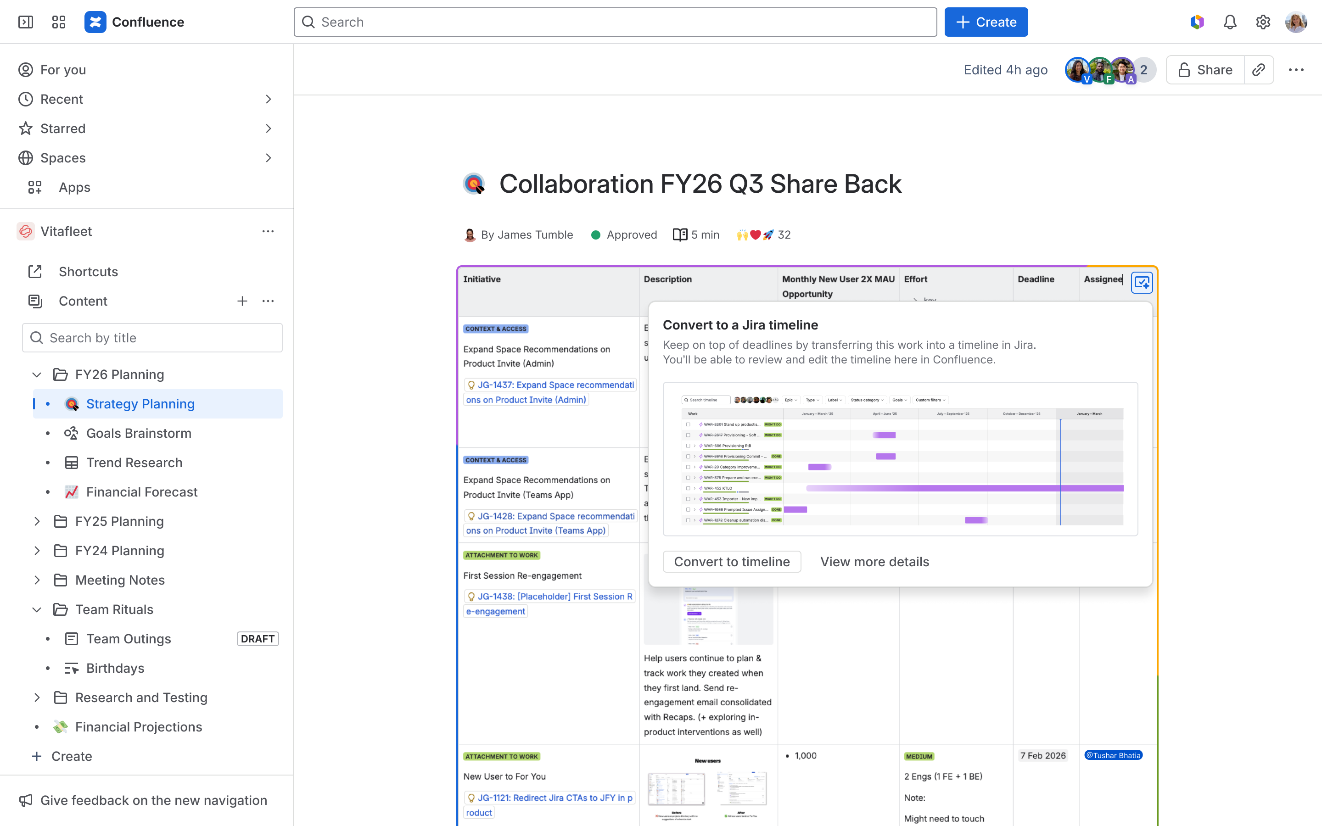This screenshot has height=826, width=1322.
Task: Click Convert to timeline button
Action: [x=732, y=562]
